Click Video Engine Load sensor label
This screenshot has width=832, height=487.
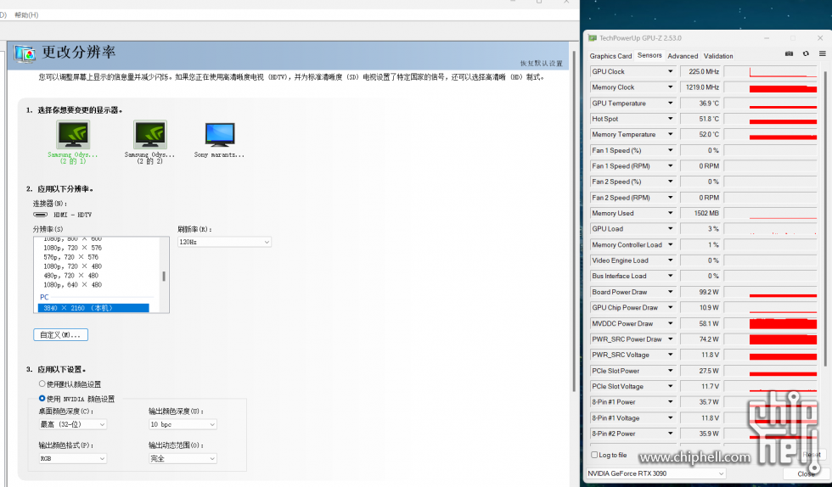coord(620,260)
